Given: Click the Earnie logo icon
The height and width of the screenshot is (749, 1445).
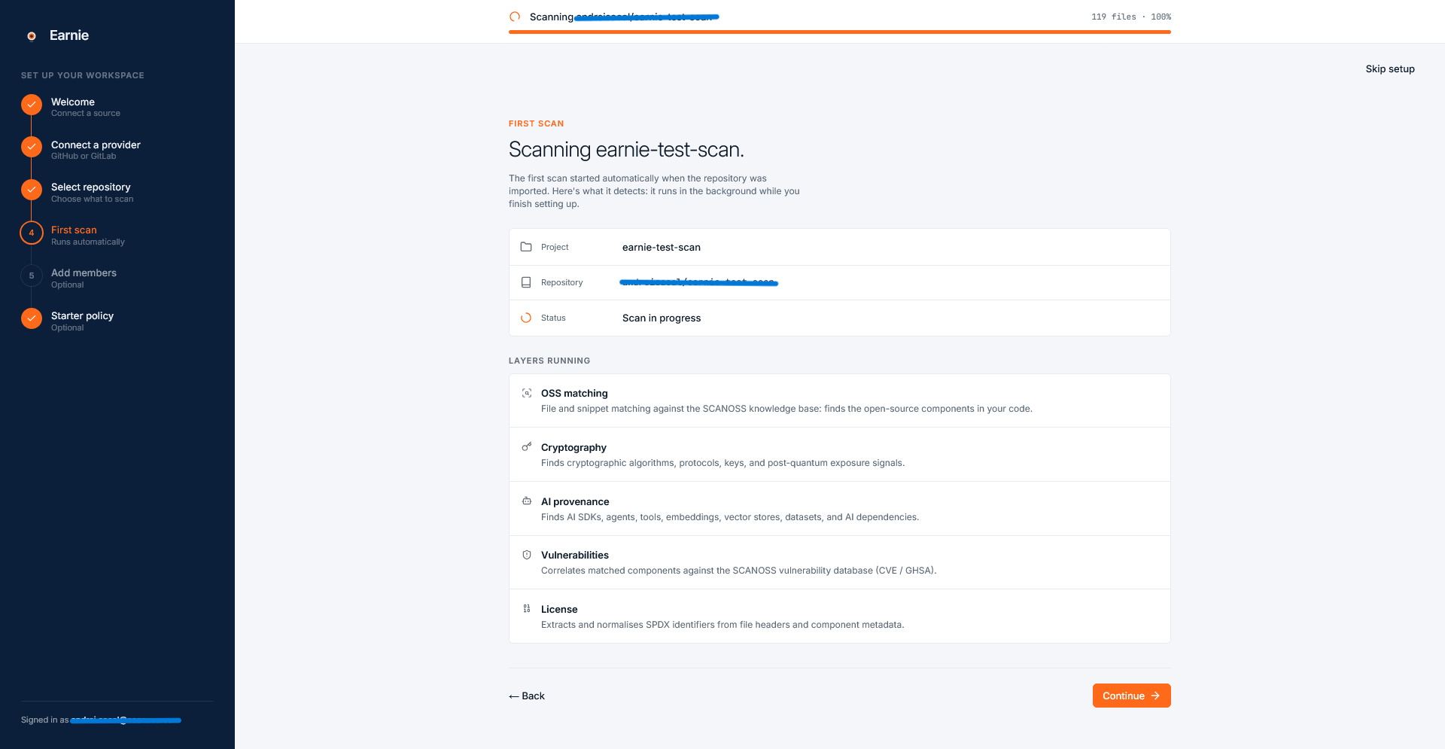Looking at the screenshot, I should pyautogui.click(x=32, y=35).
